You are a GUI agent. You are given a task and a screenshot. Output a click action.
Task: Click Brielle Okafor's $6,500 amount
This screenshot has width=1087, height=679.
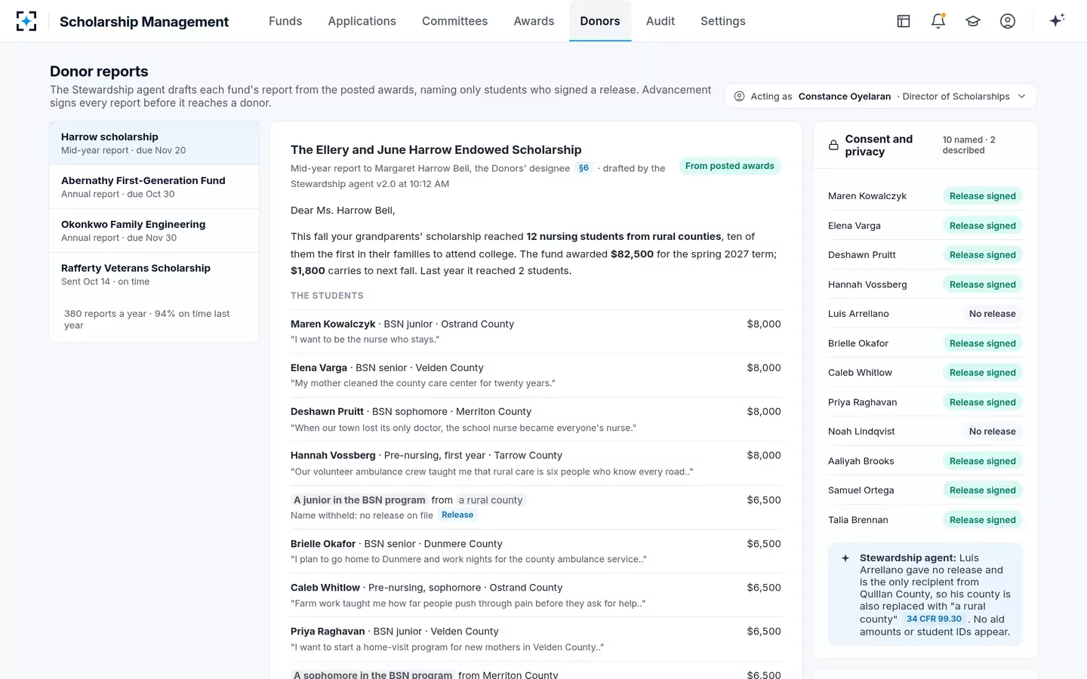(x=764, y=544)
